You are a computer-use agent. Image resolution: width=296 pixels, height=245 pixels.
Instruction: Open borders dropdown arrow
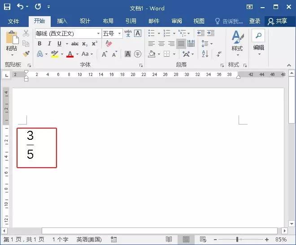click(x=174, y=54)
